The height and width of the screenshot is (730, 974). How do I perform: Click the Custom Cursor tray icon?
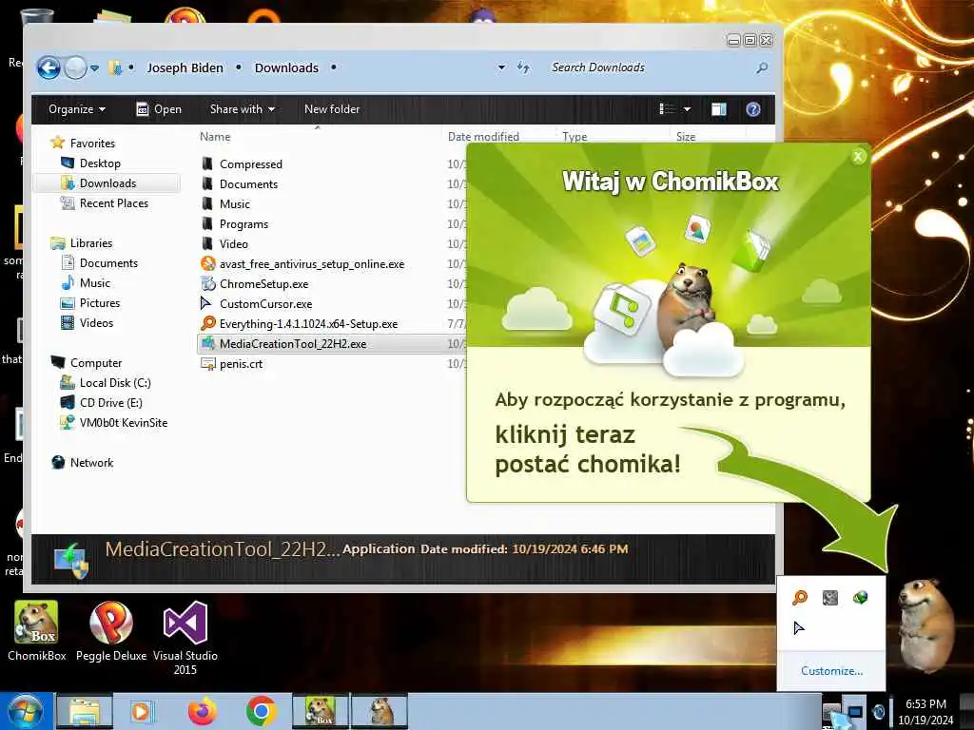pos(799,628)
